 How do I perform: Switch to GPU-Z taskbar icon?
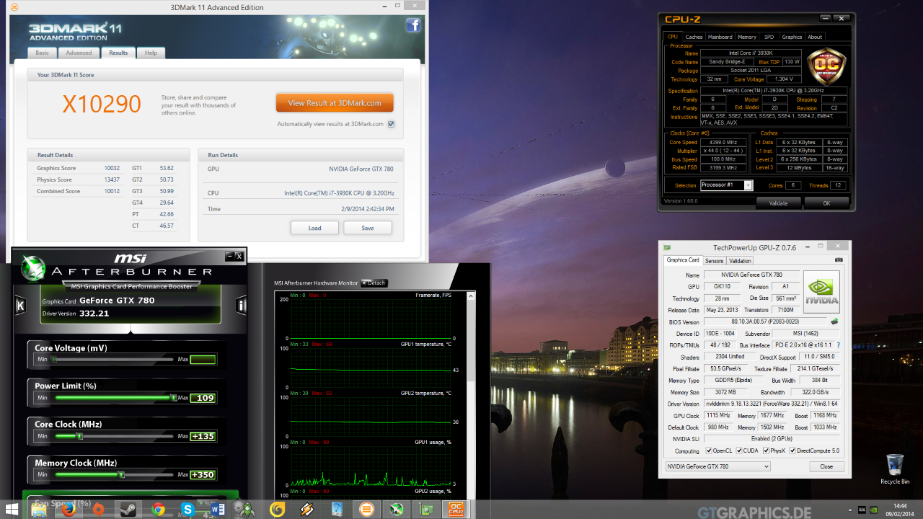(426, 510)
